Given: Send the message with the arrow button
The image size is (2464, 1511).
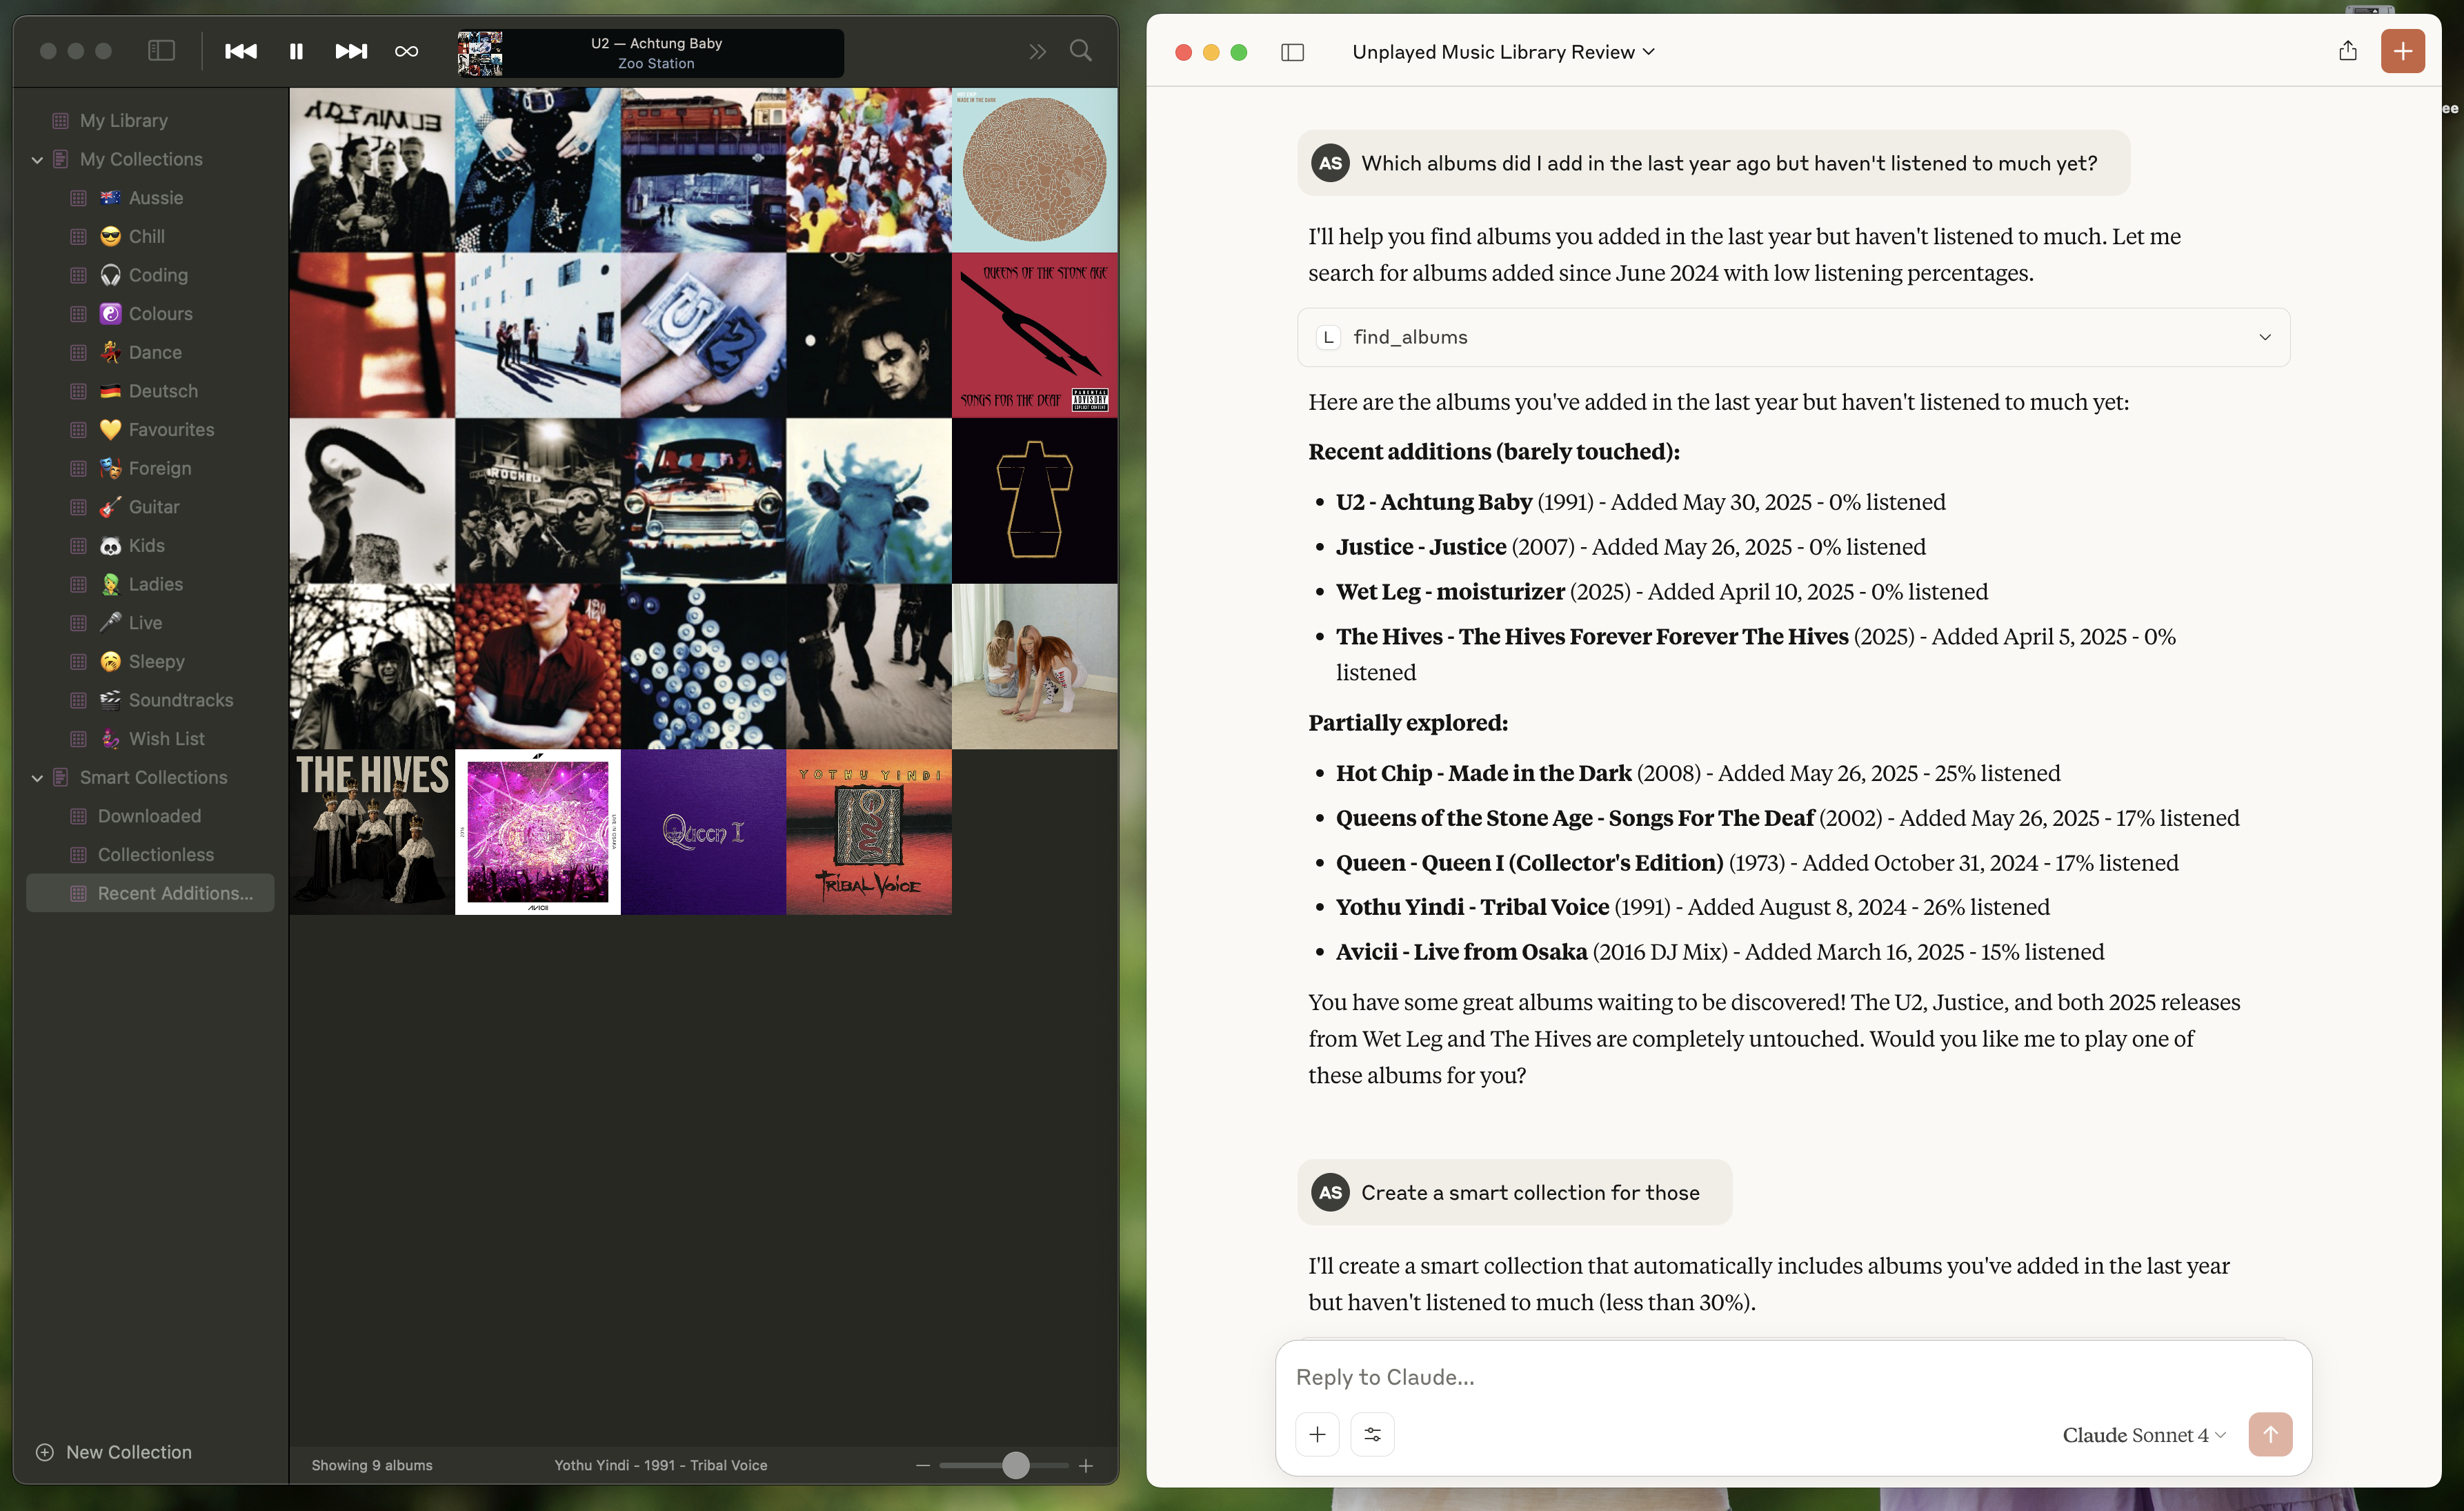Looking at the screenshot, I should (x=2270, y=1435).
